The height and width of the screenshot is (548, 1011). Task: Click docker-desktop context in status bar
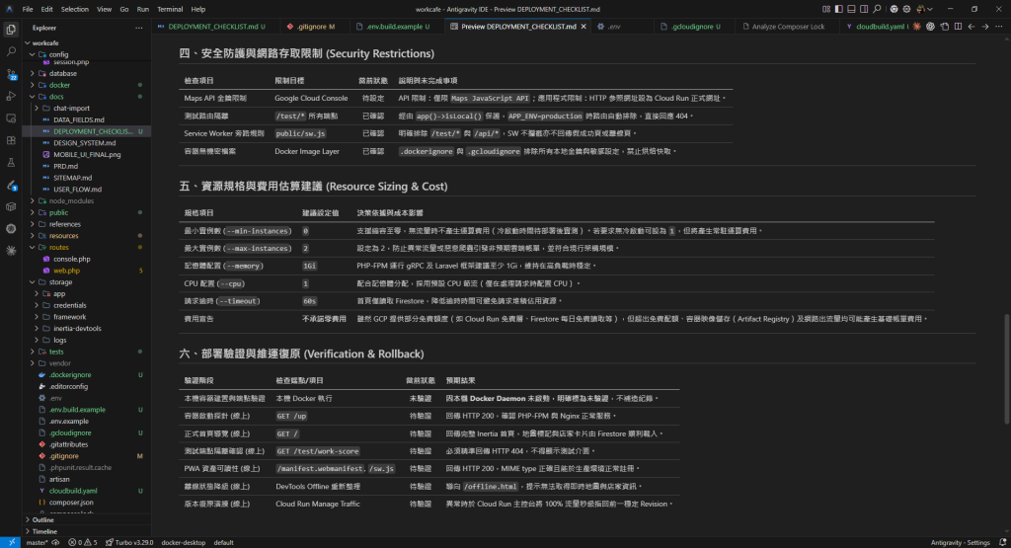point(183,542)
